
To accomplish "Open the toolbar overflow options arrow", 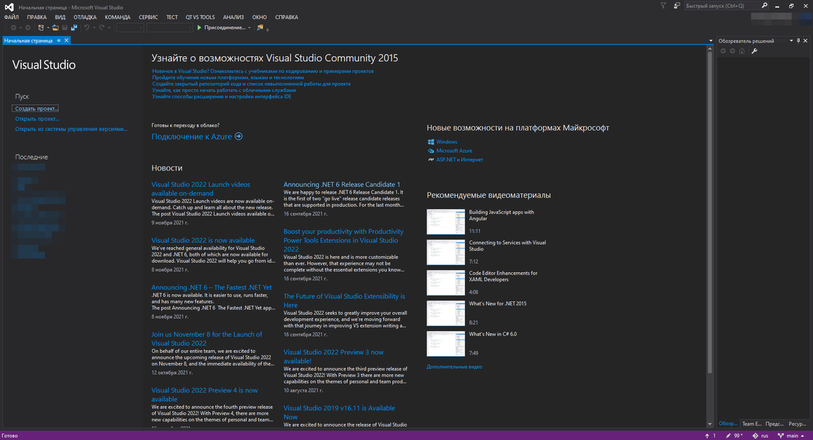I will (x=268, y=29).
